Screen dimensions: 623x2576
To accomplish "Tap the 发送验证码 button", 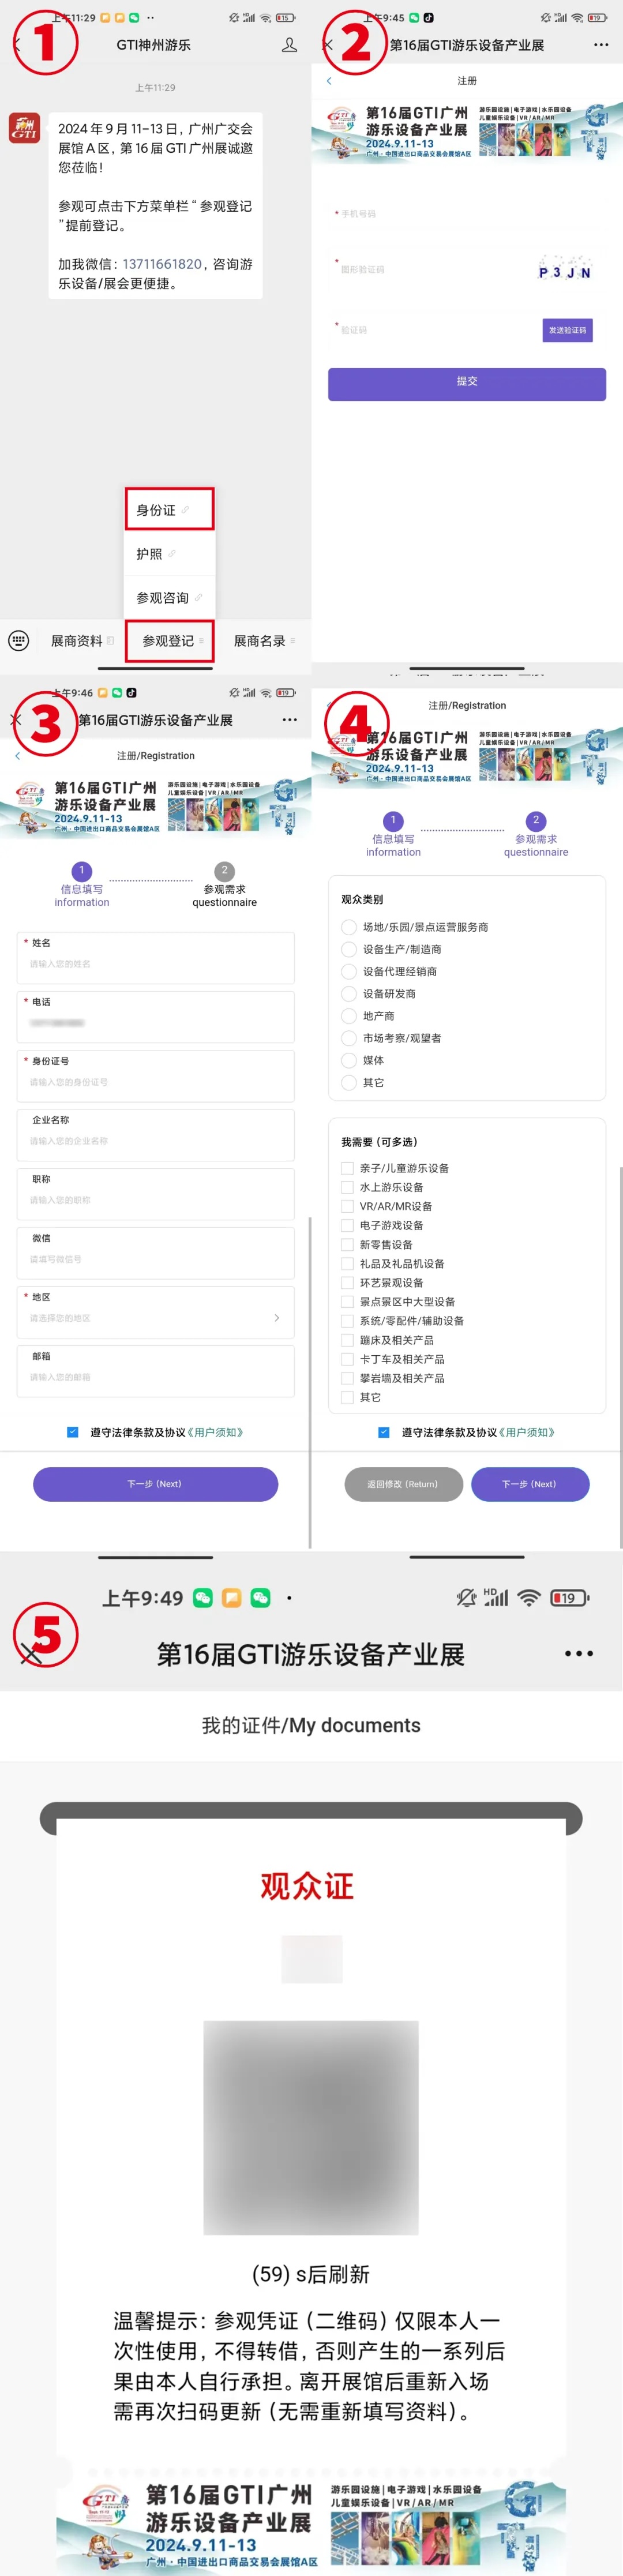I will click(568, 330).
